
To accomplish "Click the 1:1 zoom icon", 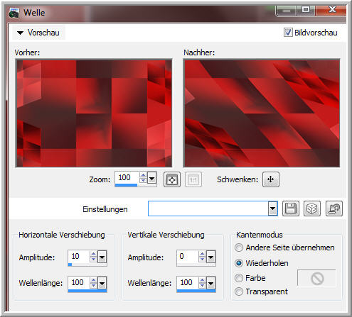I will 193,179.
